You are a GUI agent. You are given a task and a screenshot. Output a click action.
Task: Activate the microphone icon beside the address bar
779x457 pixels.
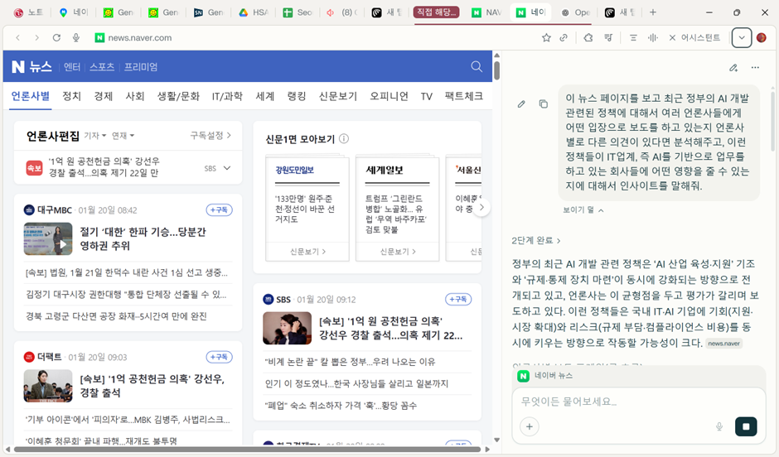76,38
